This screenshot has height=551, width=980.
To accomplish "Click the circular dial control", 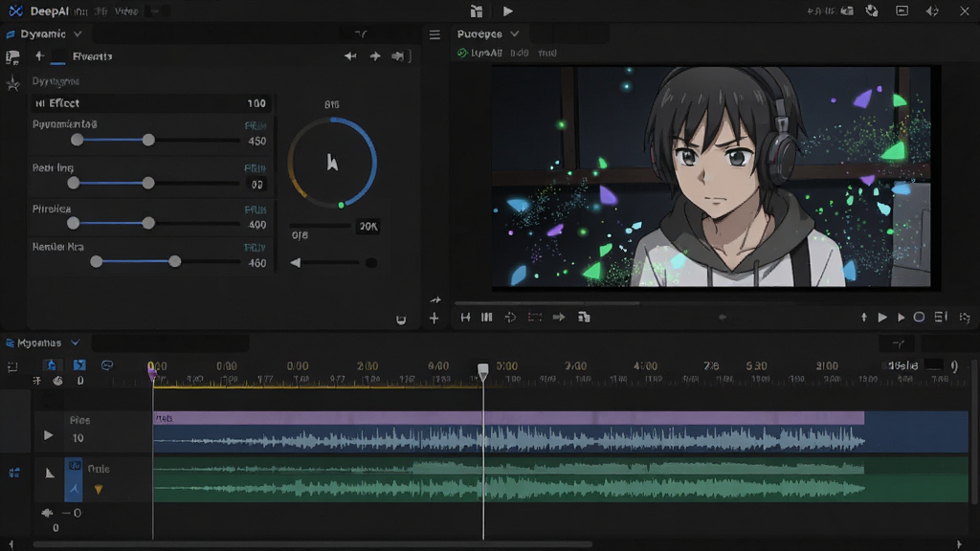I will pos(332,163).
